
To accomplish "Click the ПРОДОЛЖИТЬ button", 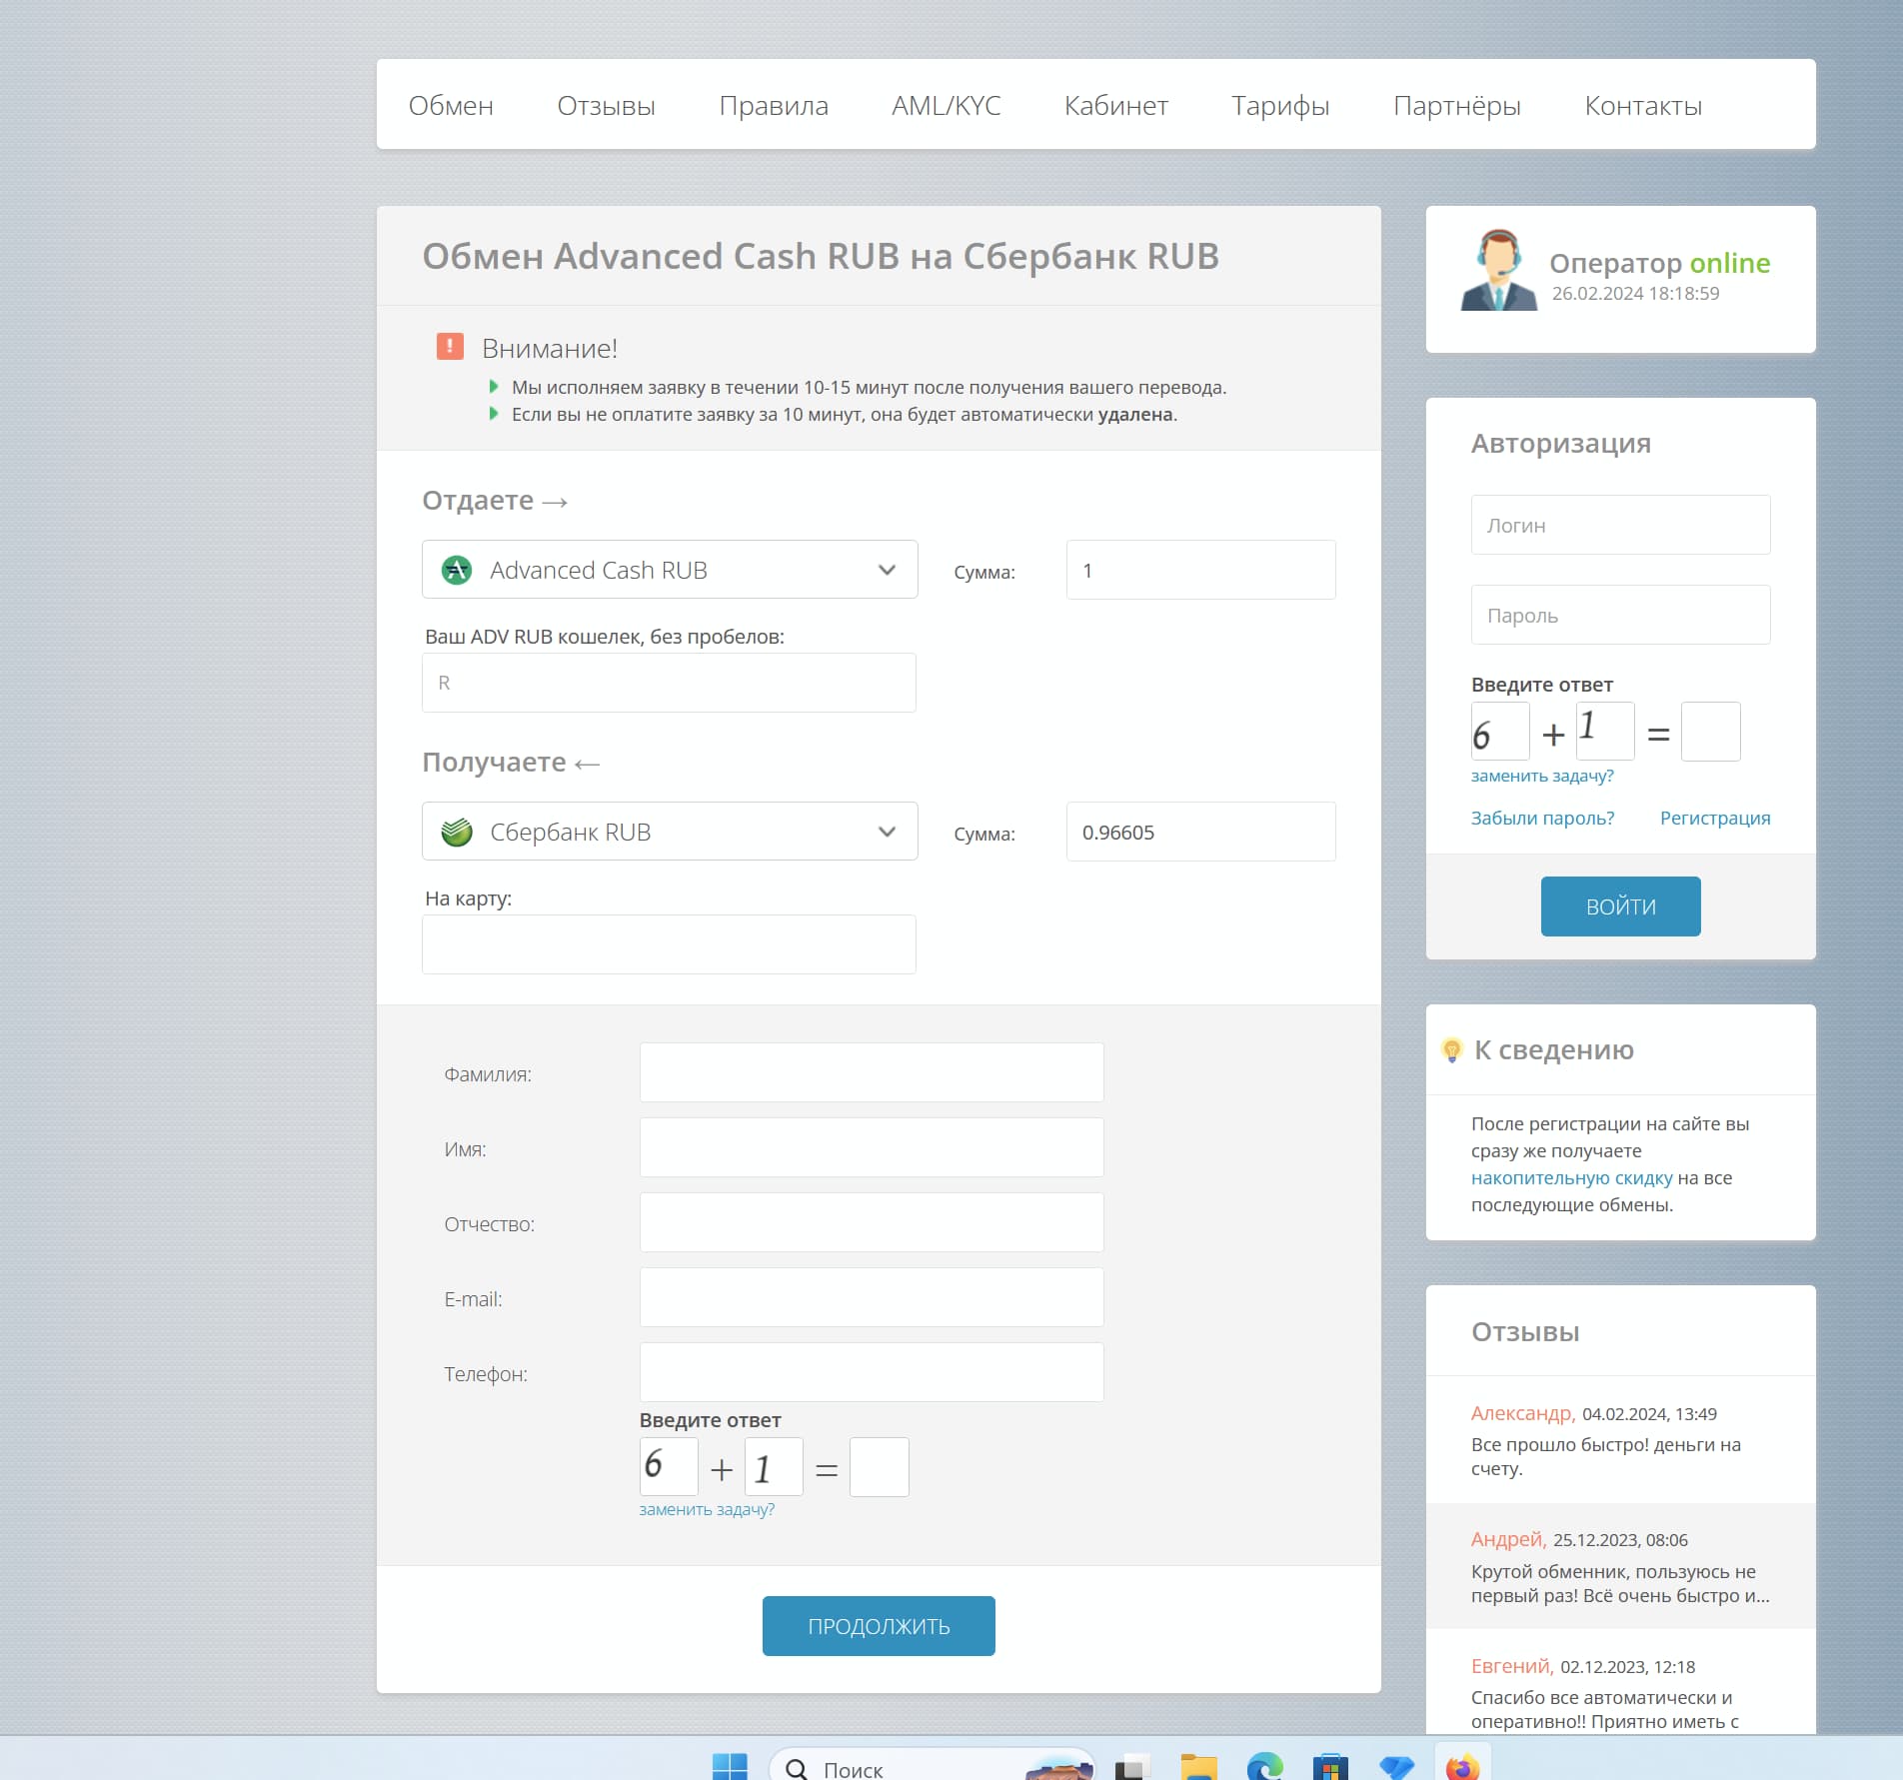I will click(x=879, y=1626).
